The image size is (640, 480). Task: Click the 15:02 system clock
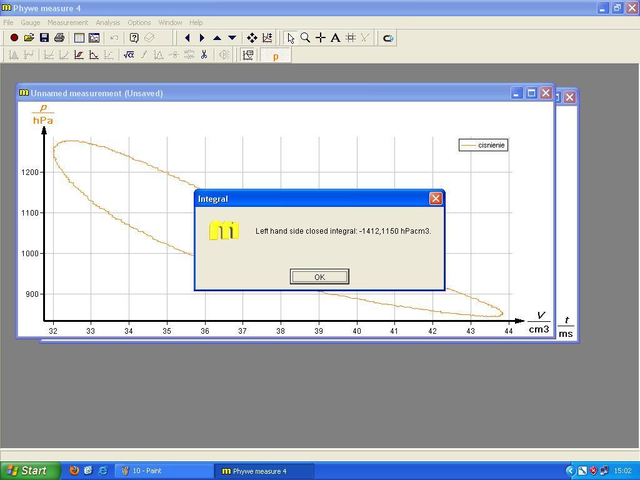(x=622, y=471)
